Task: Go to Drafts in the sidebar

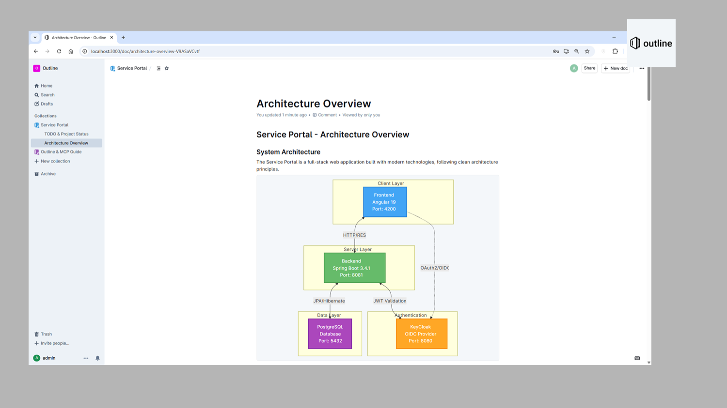Action: pos(47,104)
